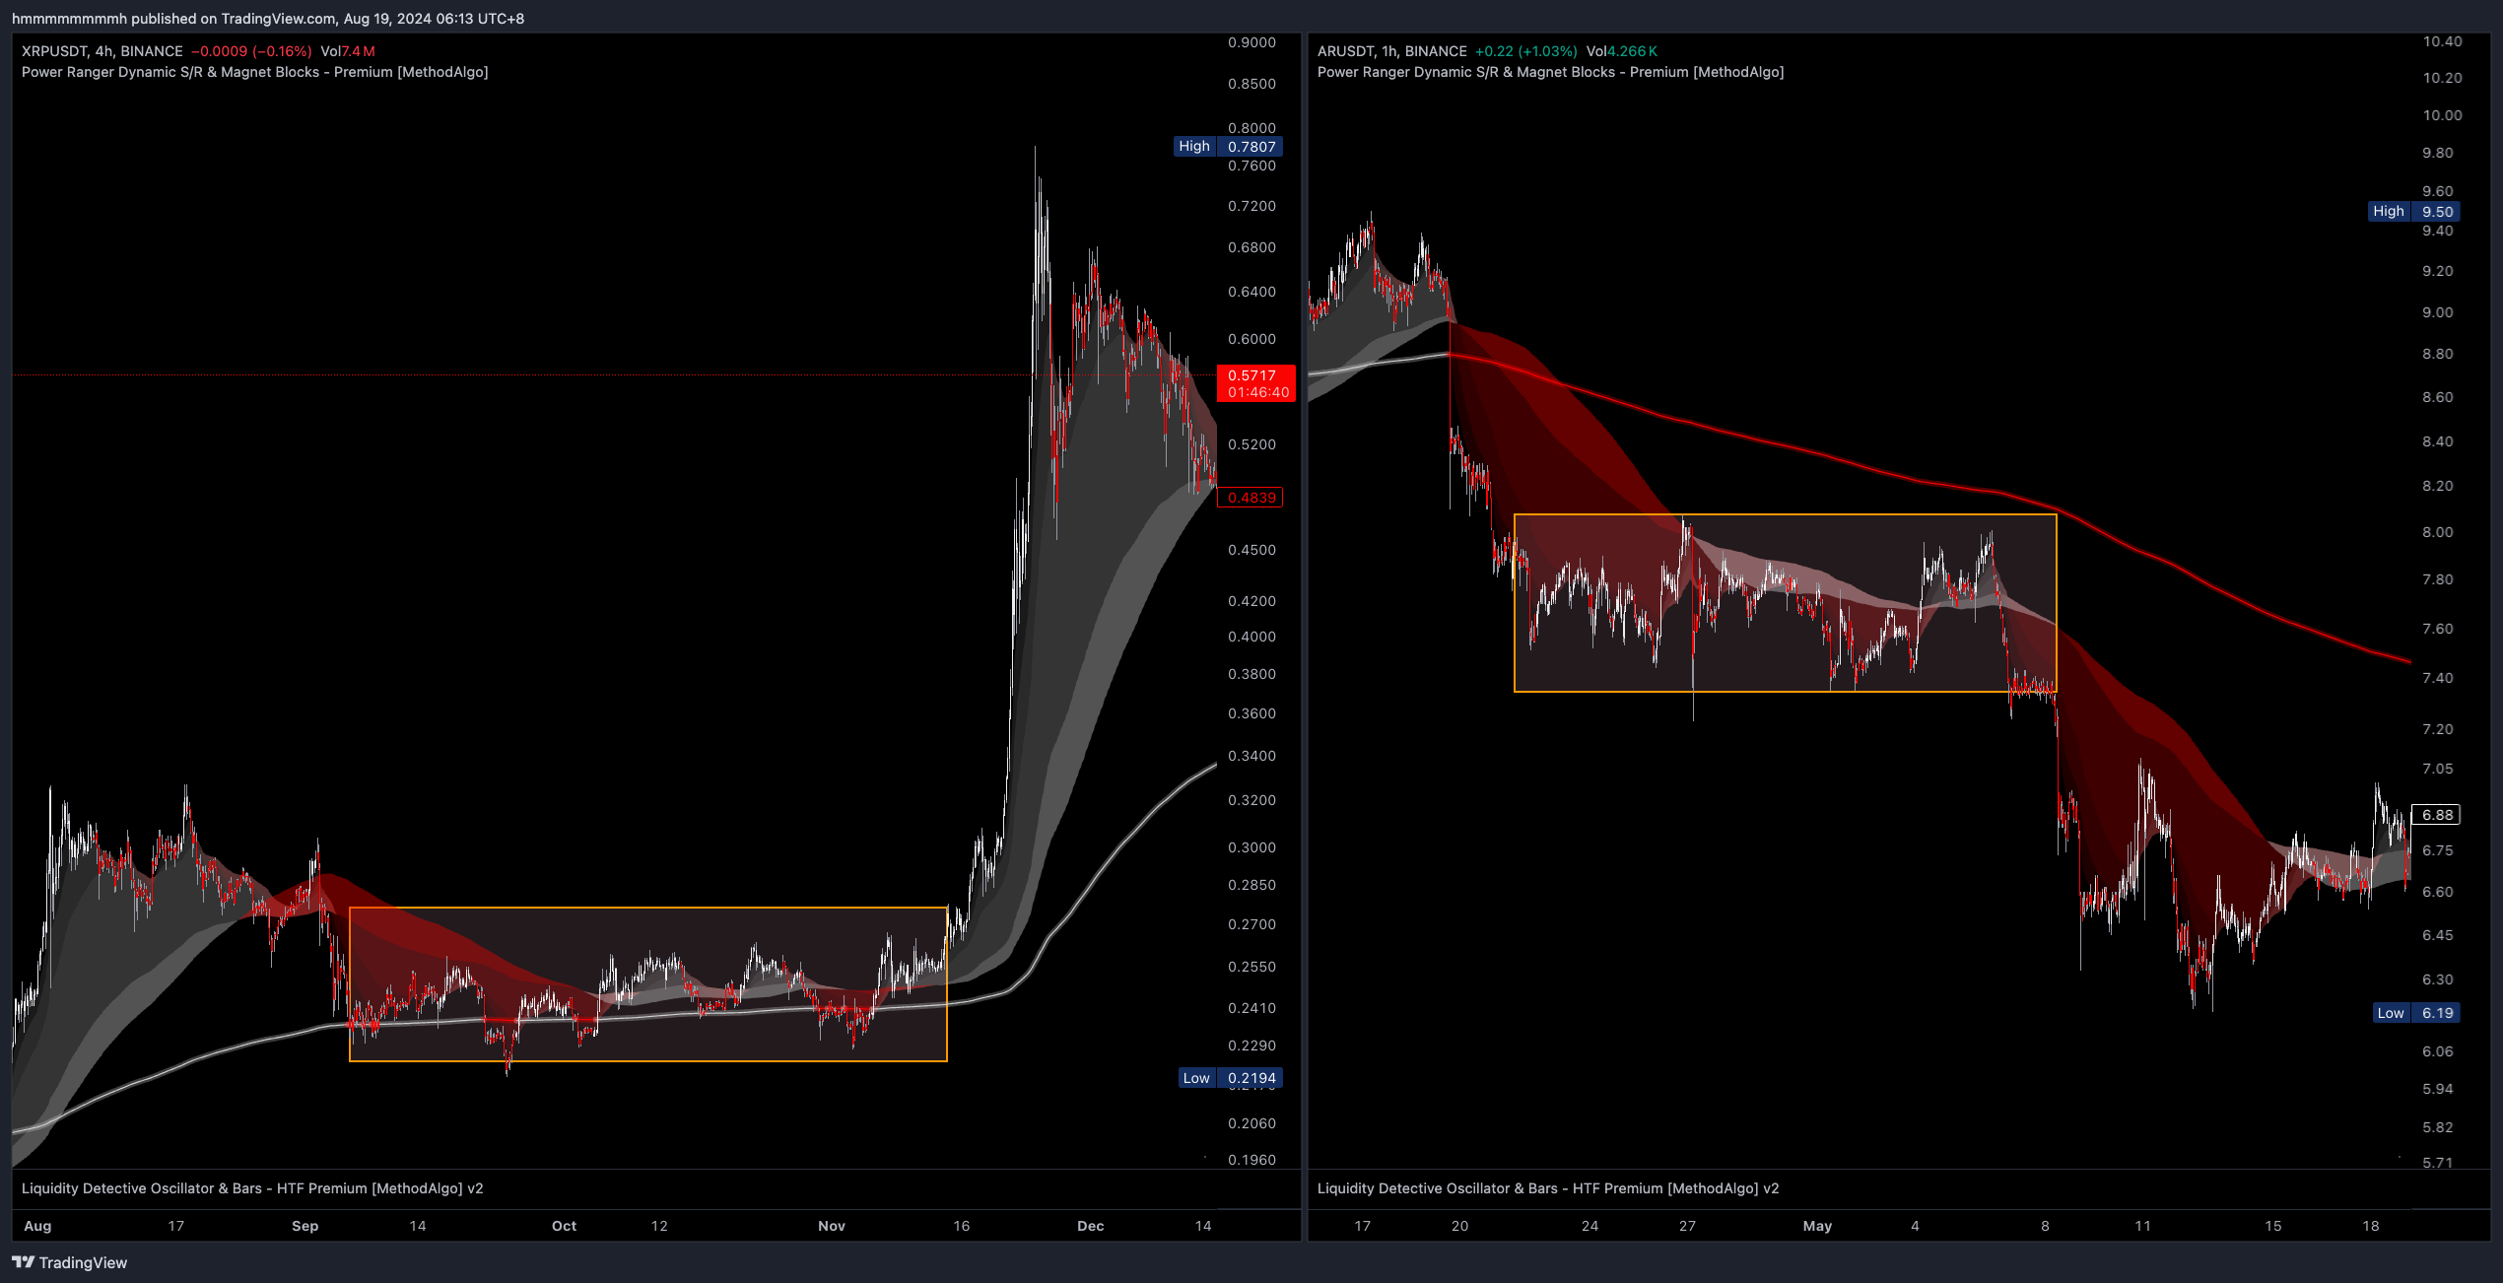Click the Low 0.2194 price label
2503x1283 pixels.
point(1230,1078)
